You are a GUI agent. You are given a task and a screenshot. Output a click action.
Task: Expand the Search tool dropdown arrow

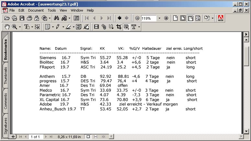pyautogui.click(x=69, y=18)
